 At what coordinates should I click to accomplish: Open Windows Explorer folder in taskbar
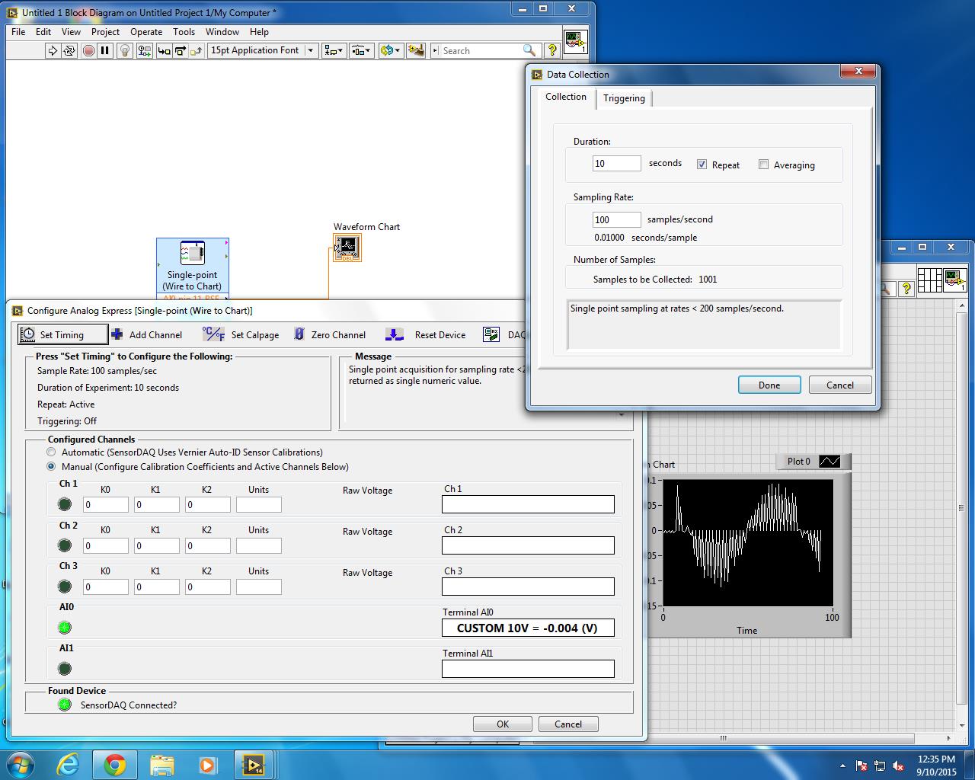point(161,764)
